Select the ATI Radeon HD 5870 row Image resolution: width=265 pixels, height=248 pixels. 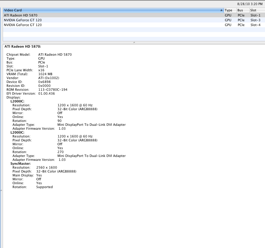(x=134, y=15)
